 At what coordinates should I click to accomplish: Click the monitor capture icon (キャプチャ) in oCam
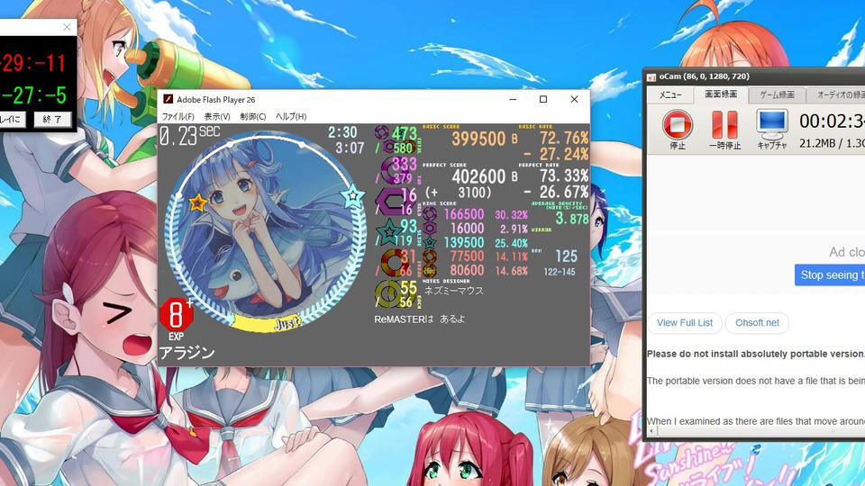click(771, 124)
